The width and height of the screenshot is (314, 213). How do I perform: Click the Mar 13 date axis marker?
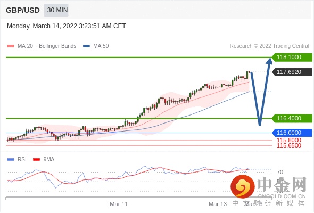coord(218,204)
